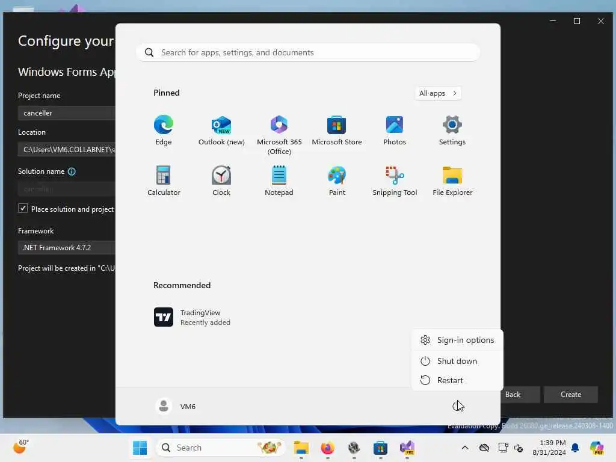Open File Explorer pinned app

coord(452,181)
